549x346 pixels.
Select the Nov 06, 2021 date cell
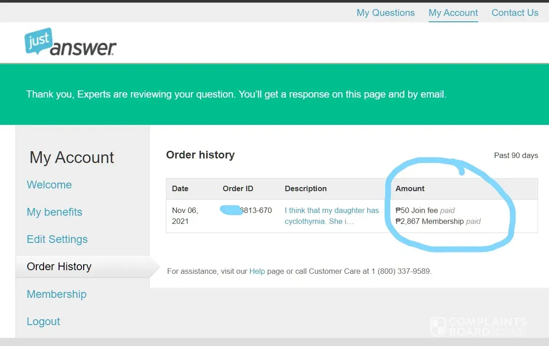tap(185, 216)
